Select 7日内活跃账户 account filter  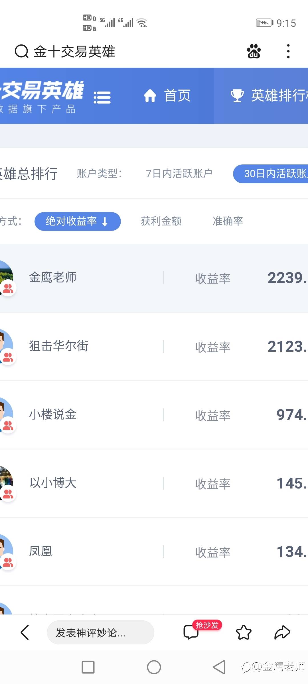179,174
